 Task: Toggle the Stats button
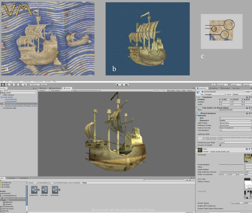pos(184,90)
